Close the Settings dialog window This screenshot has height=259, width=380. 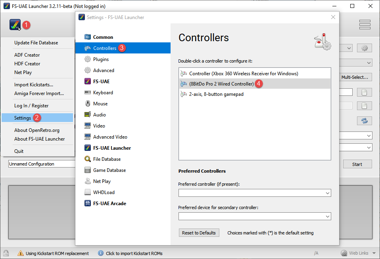(x=332, y=17)
